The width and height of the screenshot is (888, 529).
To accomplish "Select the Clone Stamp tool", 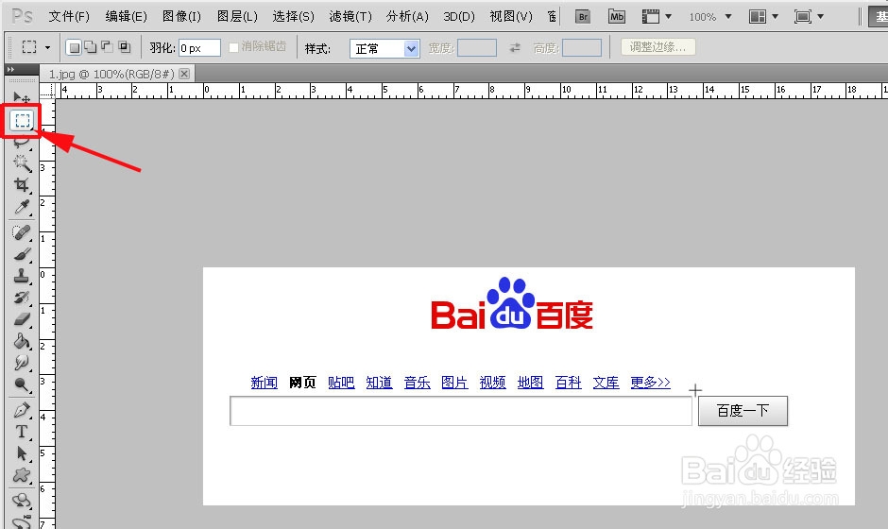I will [x=22, y=276].
